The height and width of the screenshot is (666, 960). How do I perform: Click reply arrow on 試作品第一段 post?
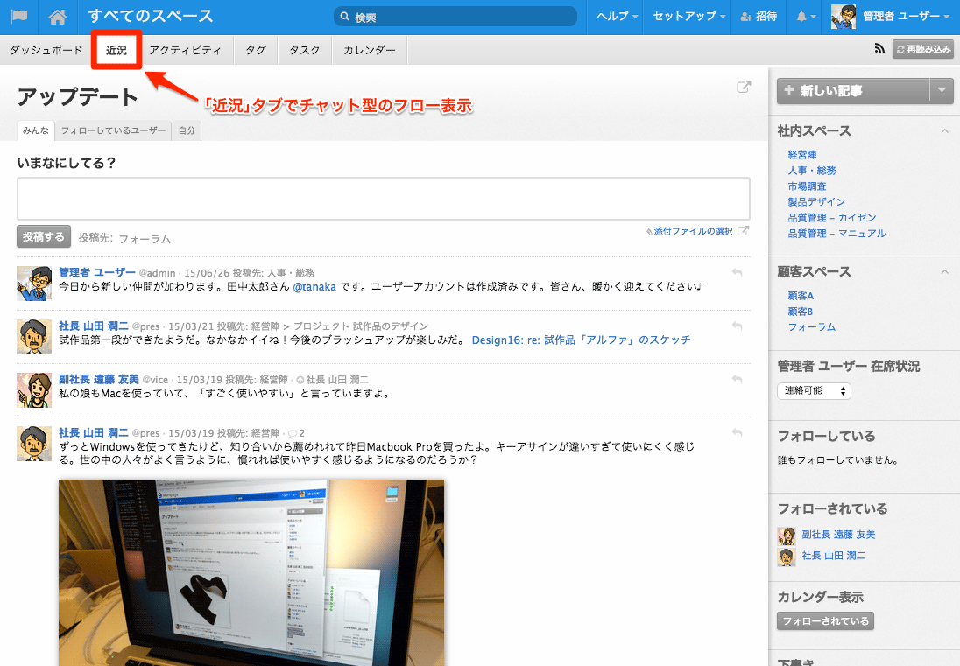pyautogui.click(x=738, y=326)
